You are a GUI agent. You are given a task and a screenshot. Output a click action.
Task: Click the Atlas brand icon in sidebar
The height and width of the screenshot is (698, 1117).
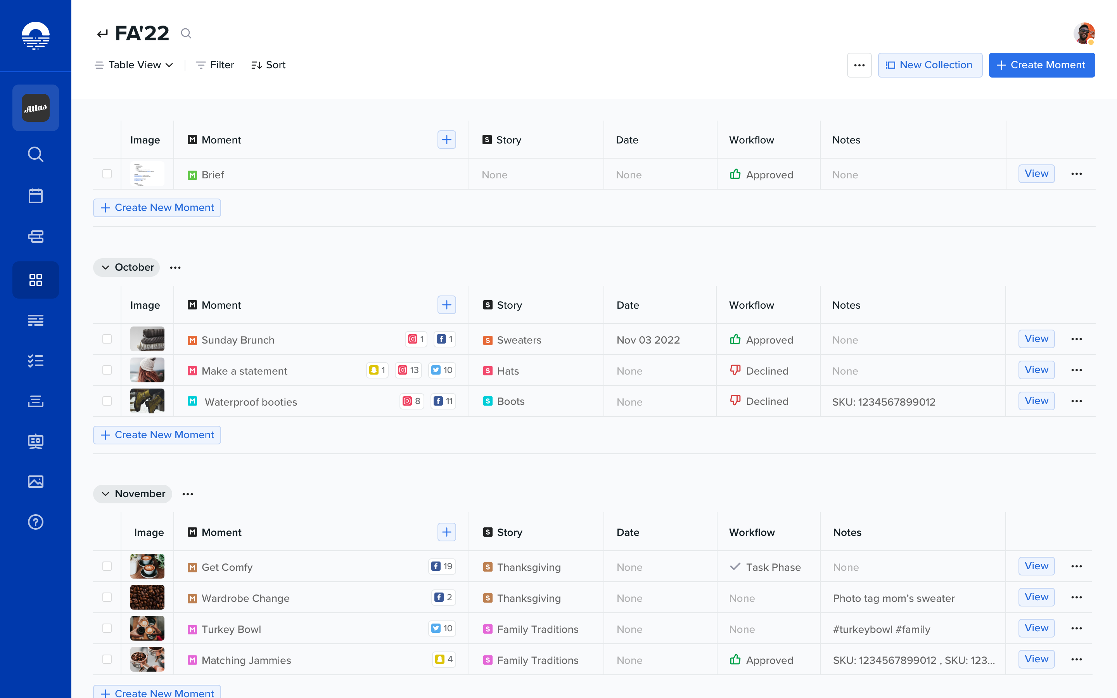point(35,108)
